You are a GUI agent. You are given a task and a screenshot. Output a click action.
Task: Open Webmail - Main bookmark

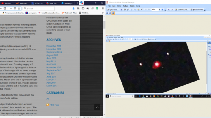click(70, 13)
